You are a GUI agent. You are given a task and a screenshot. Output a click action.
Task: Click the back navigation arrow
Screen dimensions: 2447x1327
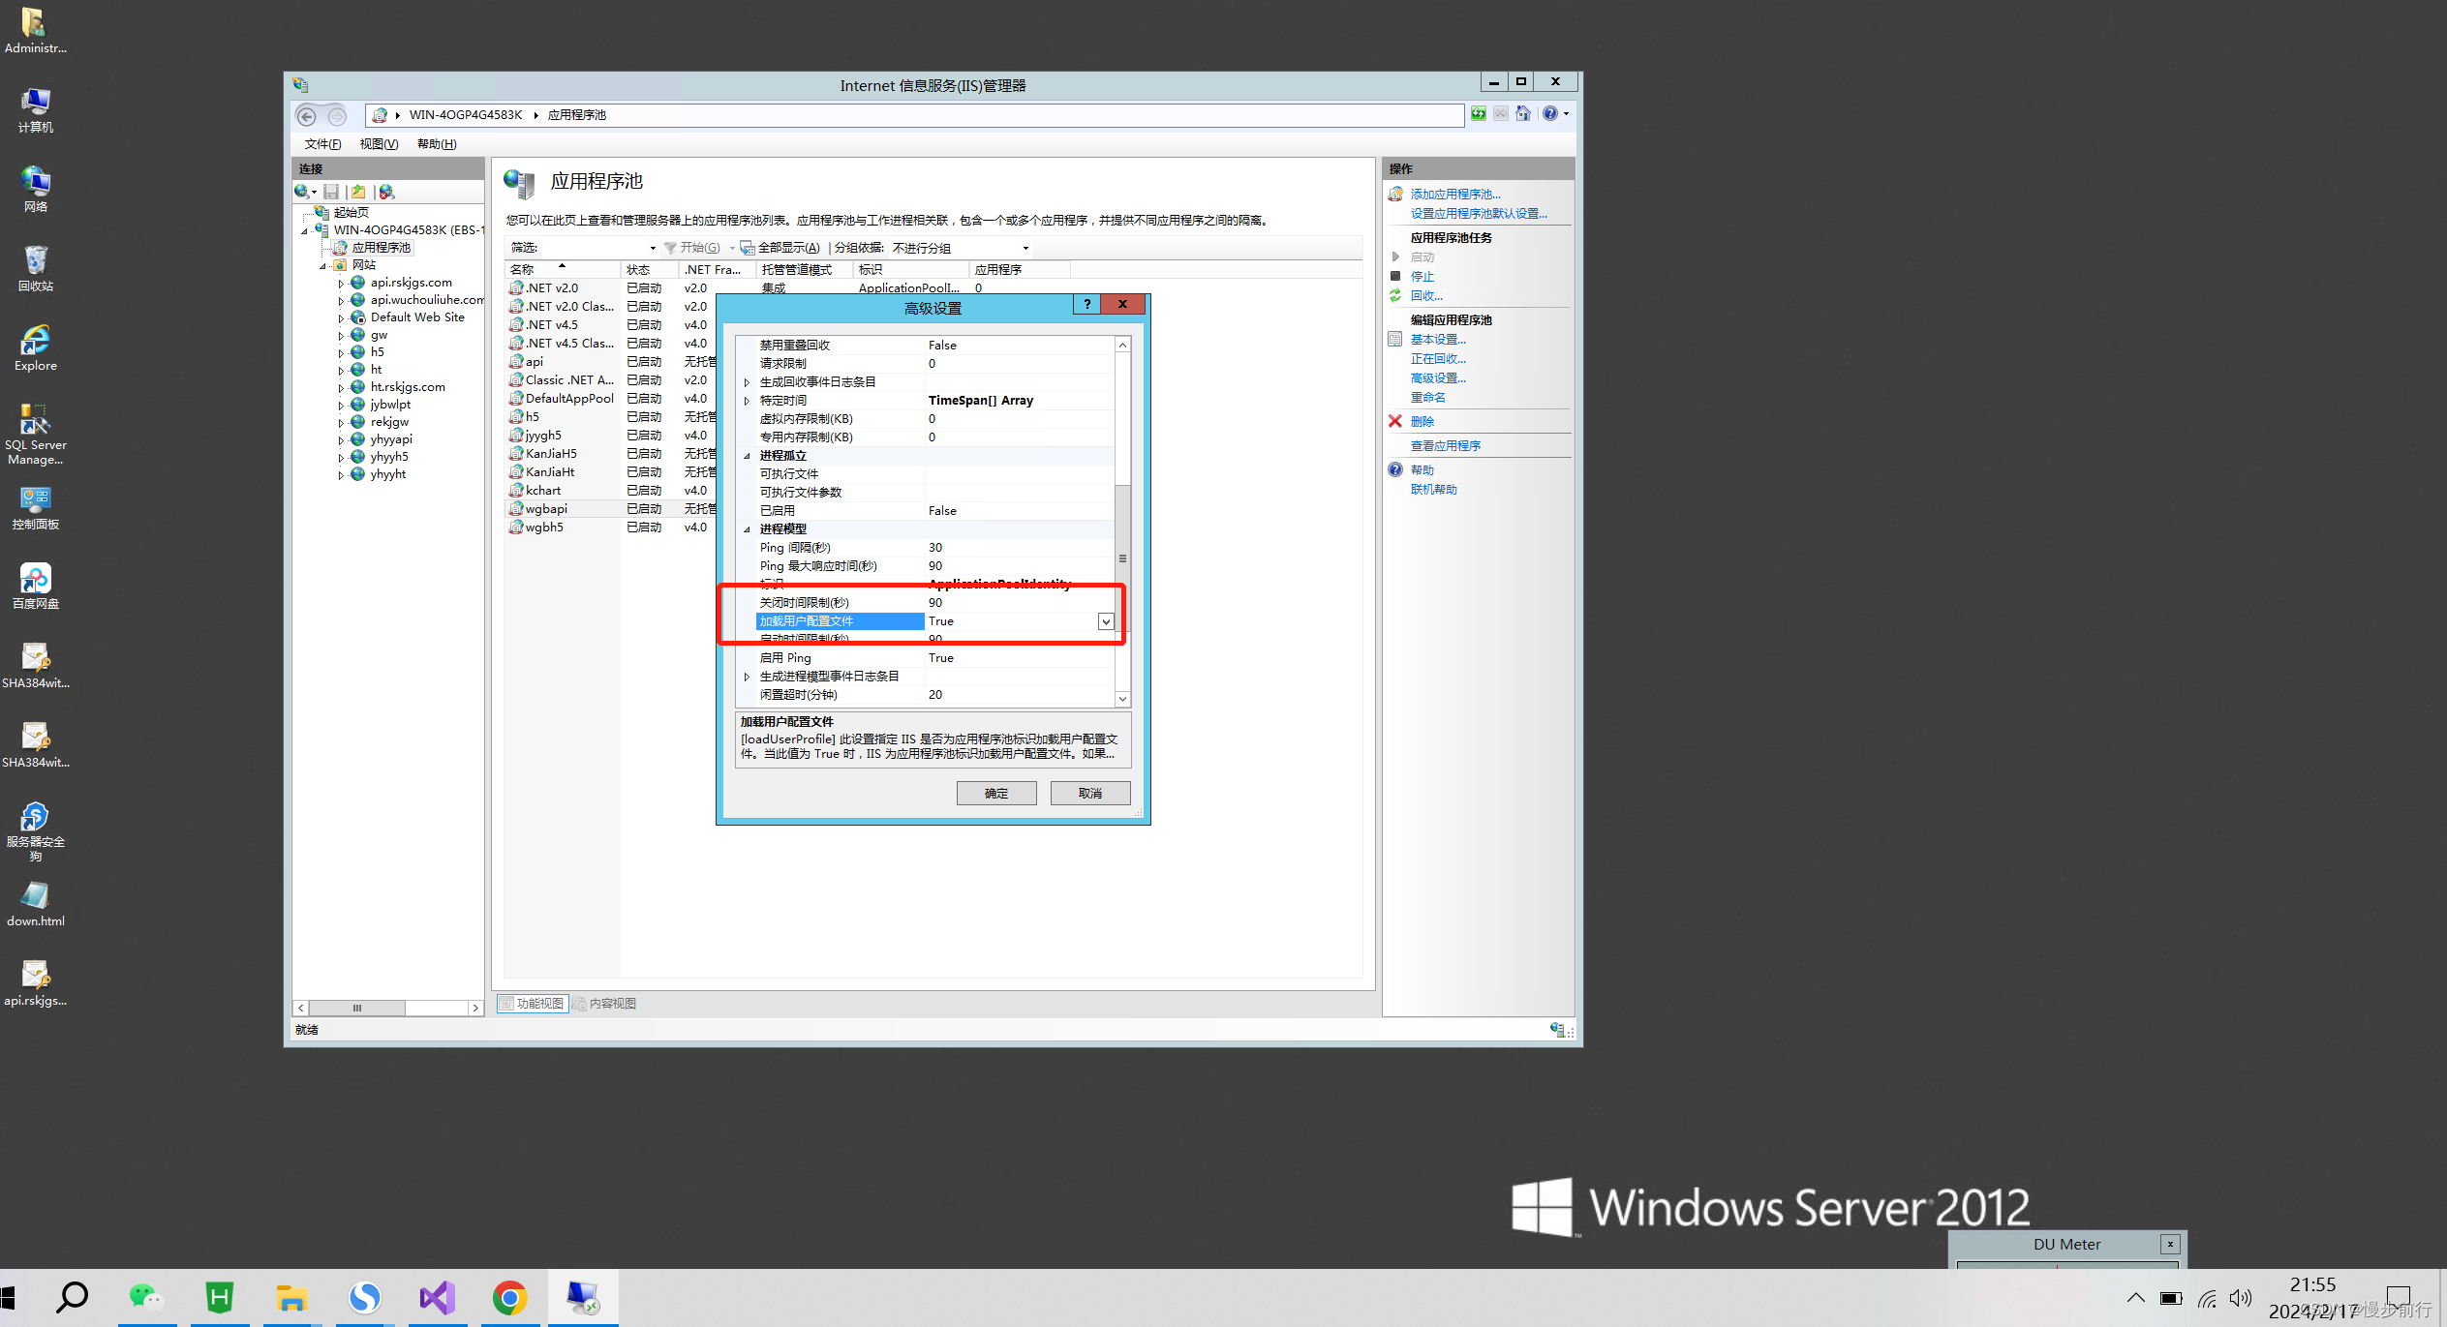[x=306, y=114]
